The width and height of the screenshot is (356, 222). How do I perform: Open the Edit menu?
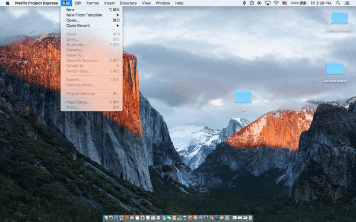pos(78,3)
